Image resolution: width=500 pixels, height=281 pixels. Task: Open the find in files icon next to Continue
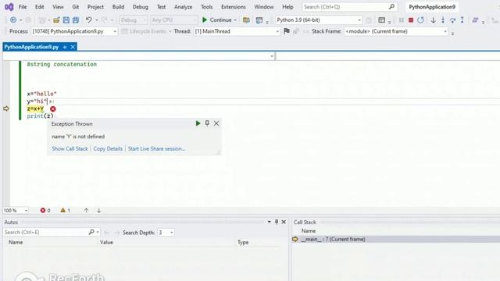point(246,20)
